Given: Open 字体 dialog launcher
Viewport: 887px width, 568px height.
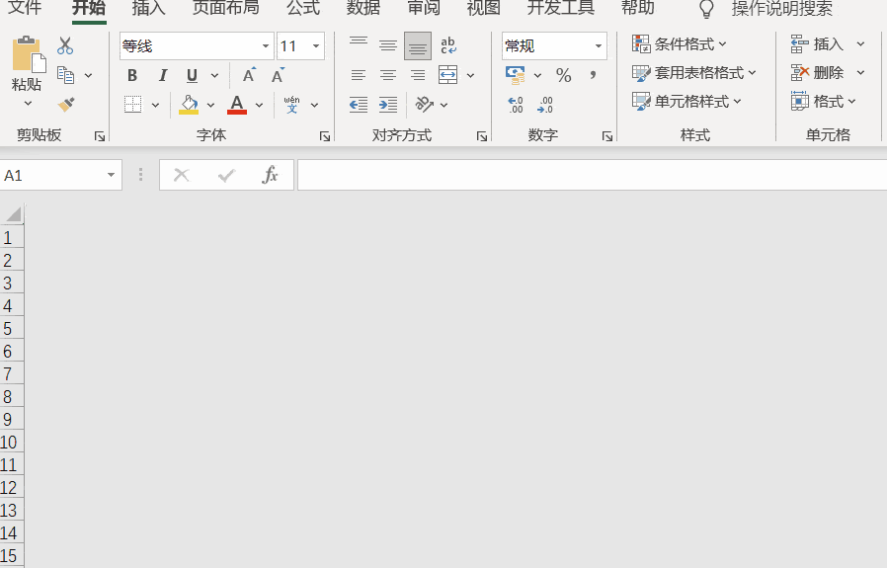Looking at the screenshot, I should tap(325, 135).
